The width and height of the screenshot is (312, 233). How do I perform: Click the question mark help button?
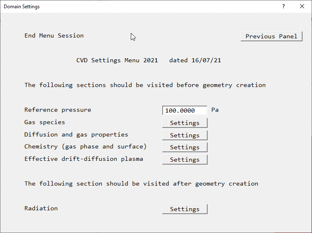pos(284,7)
